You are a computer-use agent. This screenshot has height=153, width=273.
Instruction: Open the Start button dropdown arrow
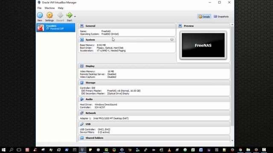tap(75, 17)
